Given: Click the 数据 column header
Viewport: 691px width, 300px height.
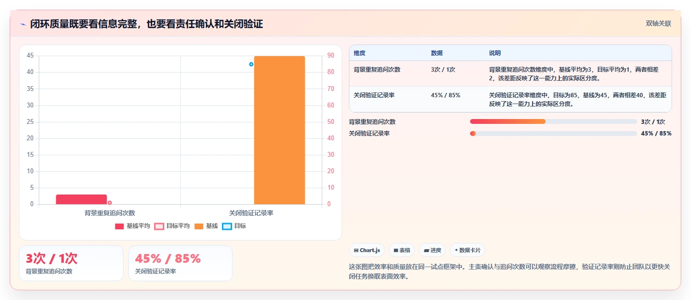Looking at the screenshot, I should (437, 53).
